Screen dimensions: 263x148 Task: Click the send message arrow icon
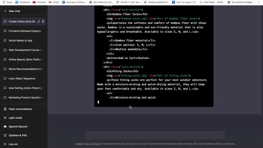(x=221, y=136)
